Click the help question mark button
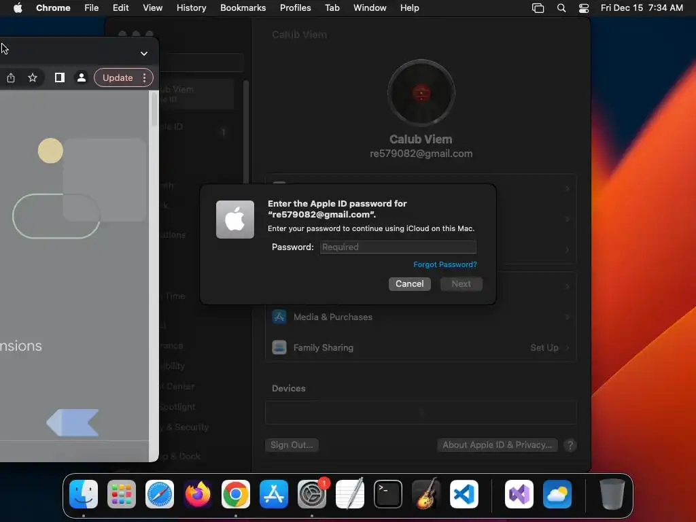The width and height of the screenshot is (696, 522). coord(570,445)
